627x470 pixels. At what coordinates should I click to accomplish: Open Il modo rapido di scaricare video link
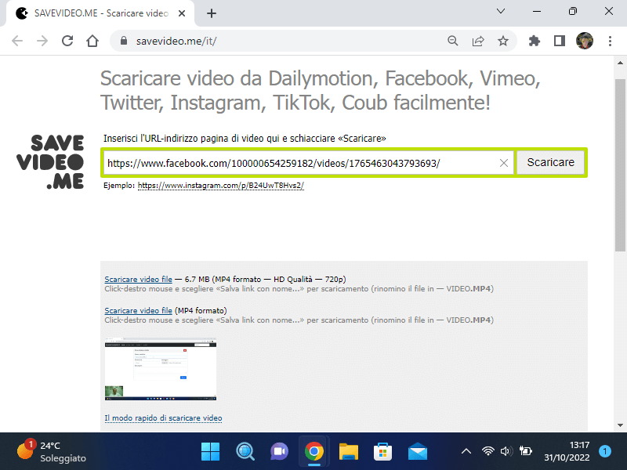pyautogui.click(x=163, y=418)
